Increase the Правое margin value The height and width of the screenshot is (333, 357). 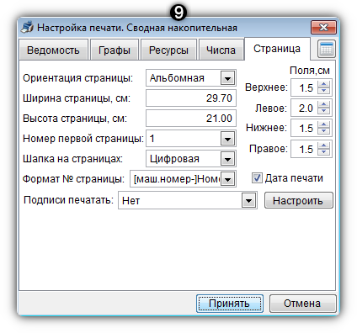pos(324,145)
